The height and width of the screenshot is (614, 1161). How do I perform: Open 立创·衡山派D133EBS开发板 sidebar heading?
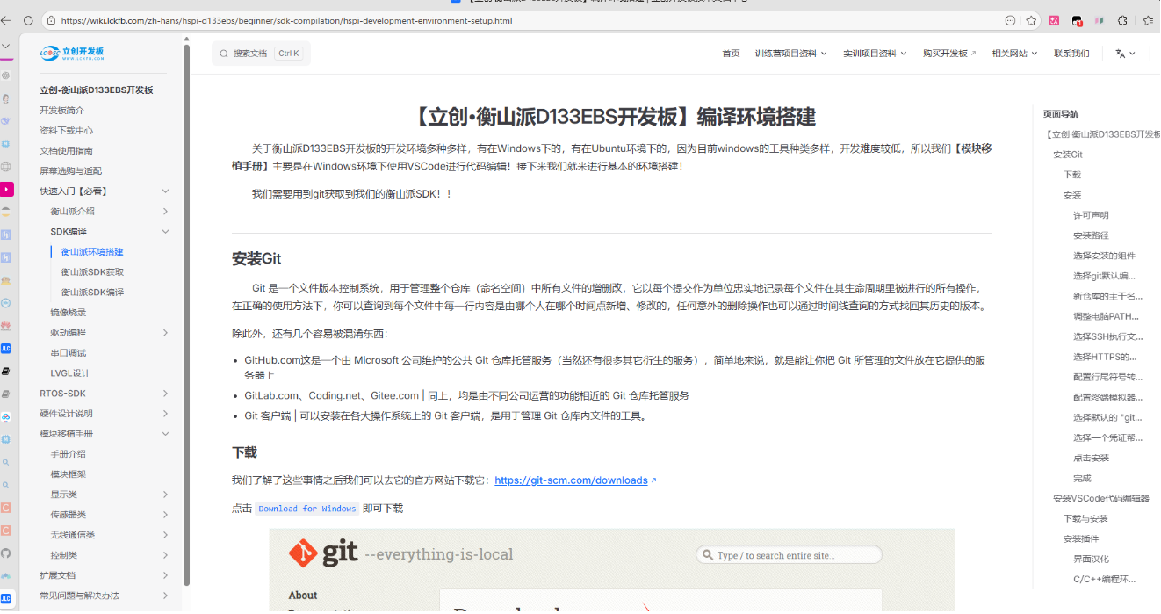click(97, 90)
